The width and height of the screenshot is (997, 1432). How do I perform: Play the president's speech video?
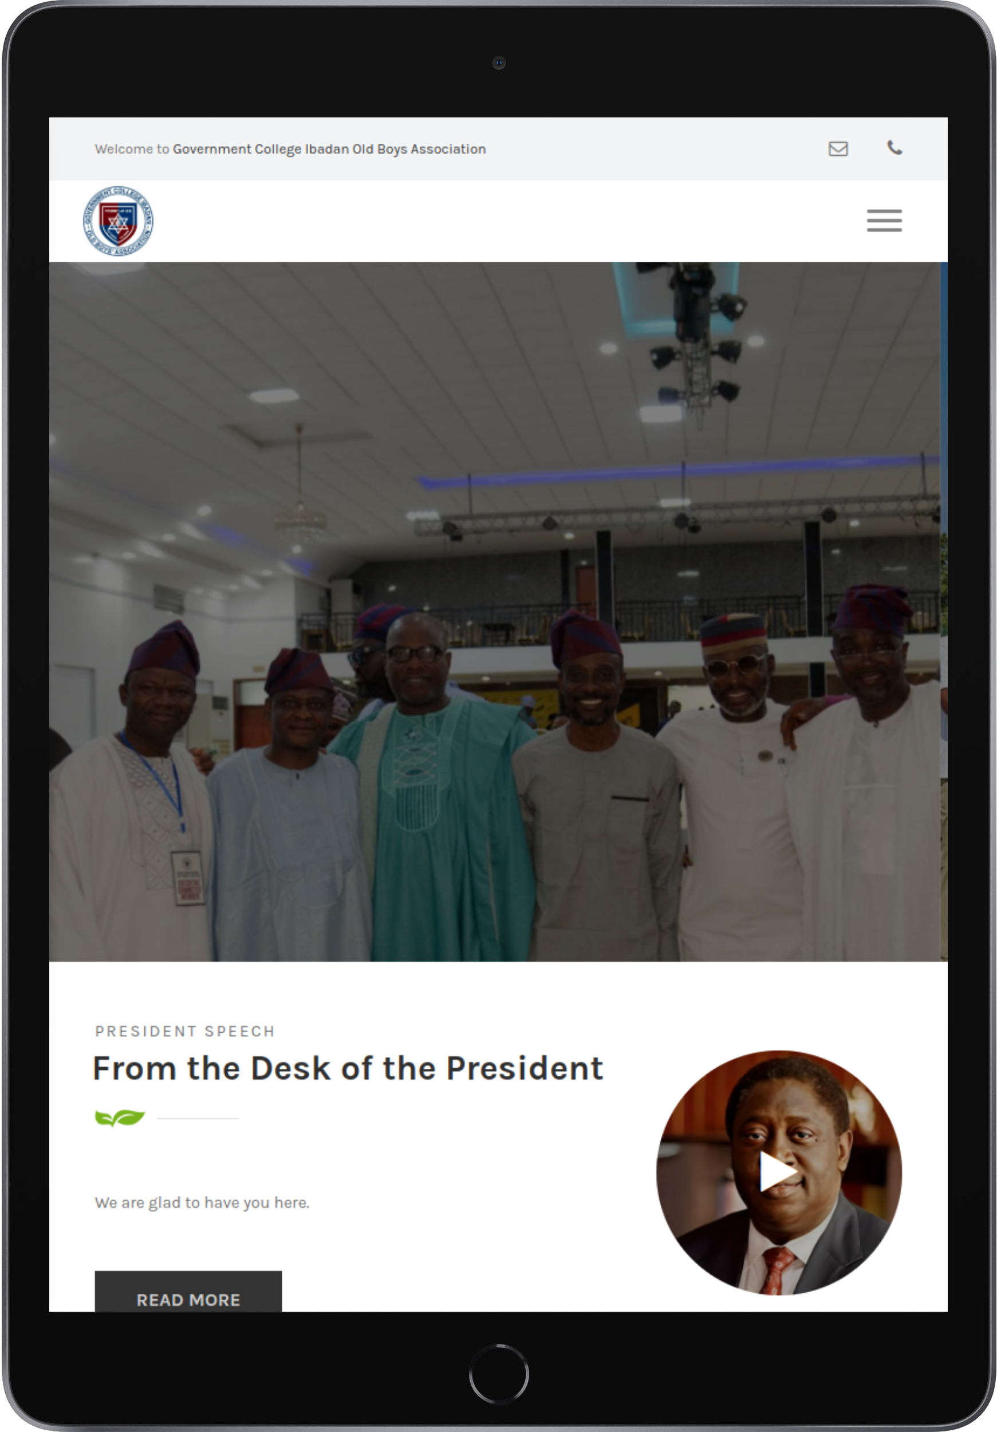[778, 1172]
